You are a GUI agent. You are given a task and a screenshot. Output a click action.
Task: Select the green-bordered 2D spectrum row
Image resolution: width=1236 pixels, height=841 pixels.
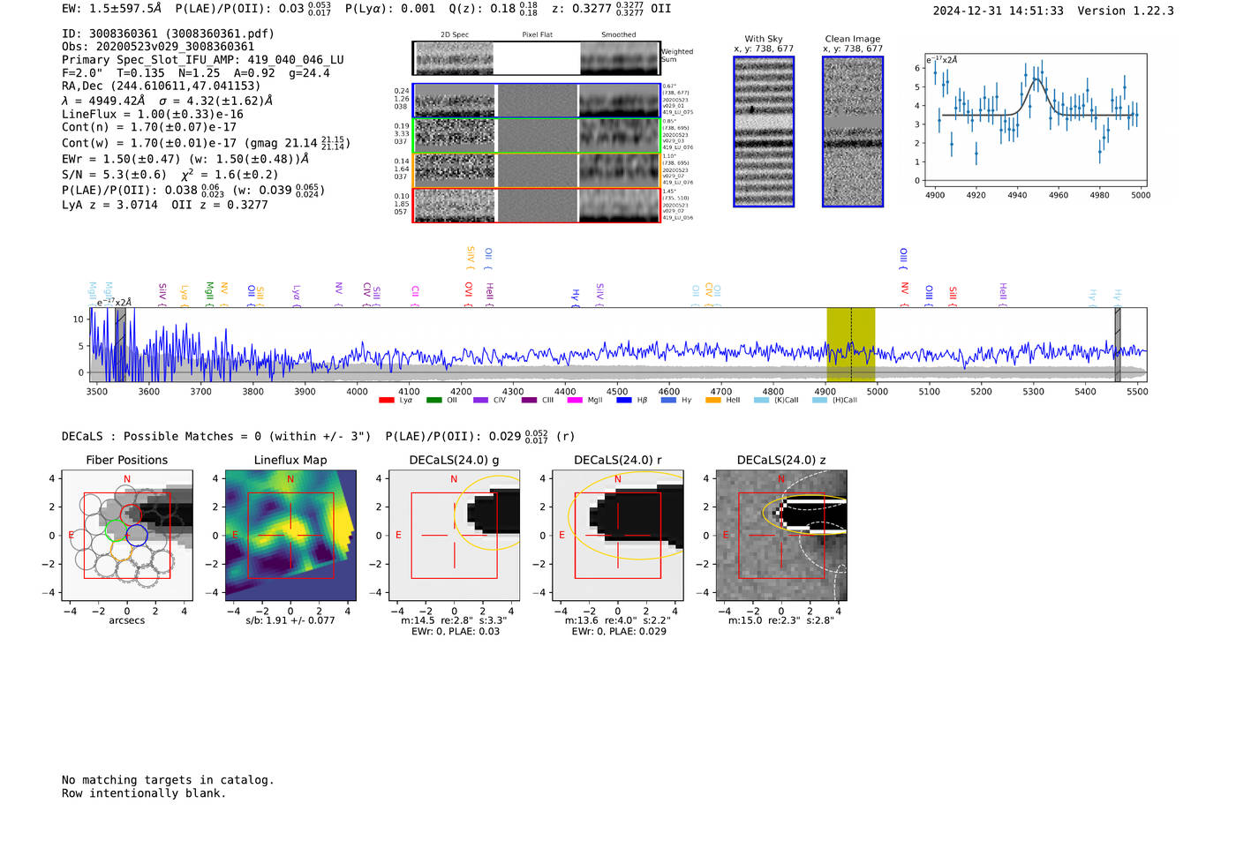coord(537,135)
